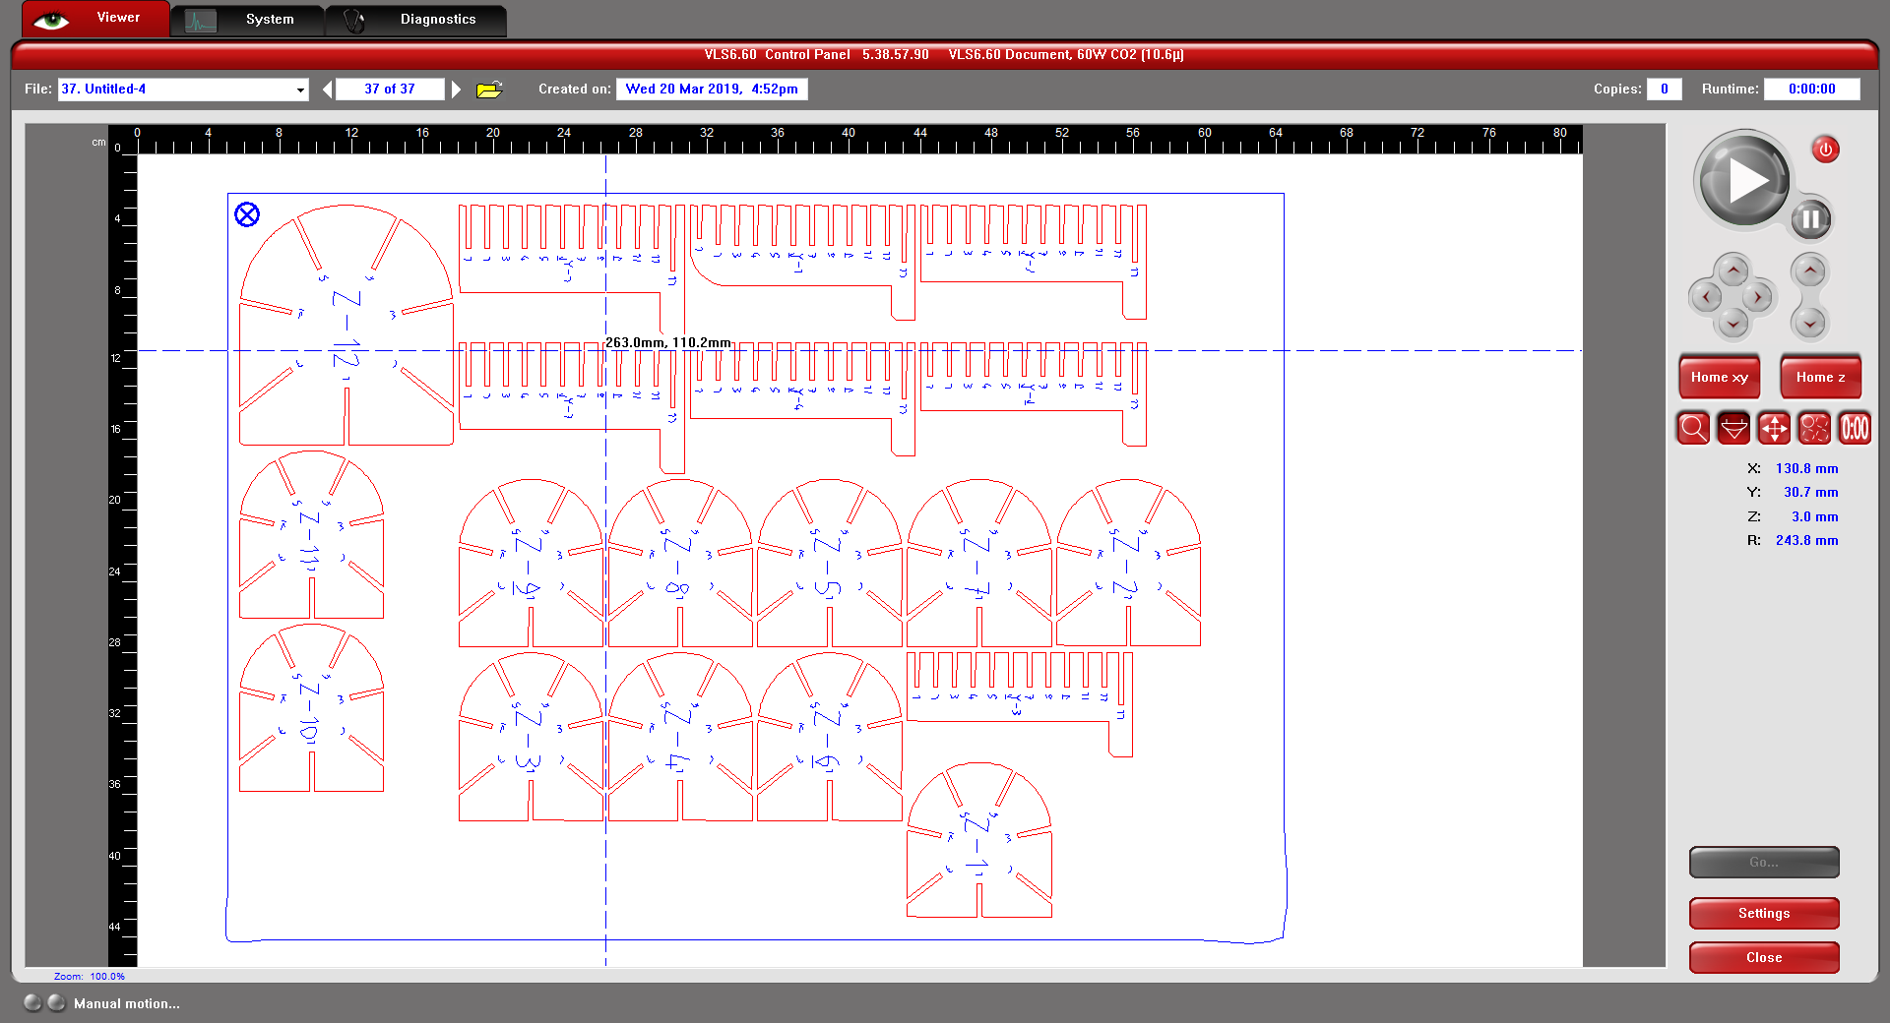Image resolution: width=1890 pixels, height=1023 pixels.
Task: Click the 0:00 time estimate tool
Action: [1855, 428]
